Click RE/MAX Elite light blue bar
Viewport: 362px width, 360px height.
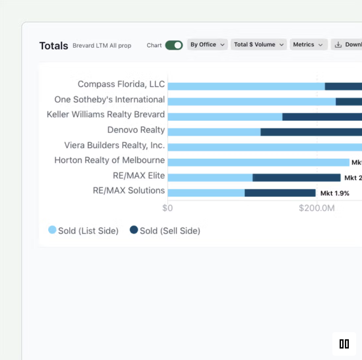pyautogui.click(x=210, y=178)
